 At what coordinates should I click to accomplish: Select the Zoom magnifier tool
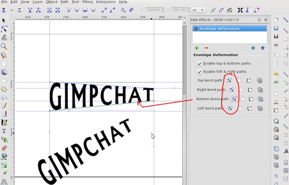point(4,47)
